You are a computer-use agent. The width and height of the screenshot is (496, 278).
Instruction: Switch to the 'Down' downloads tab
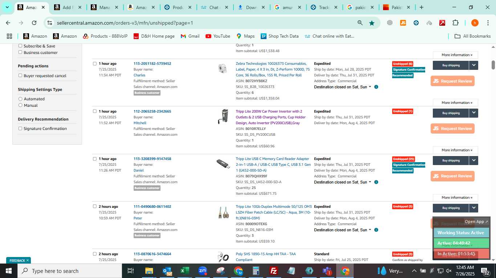[251, 7]
